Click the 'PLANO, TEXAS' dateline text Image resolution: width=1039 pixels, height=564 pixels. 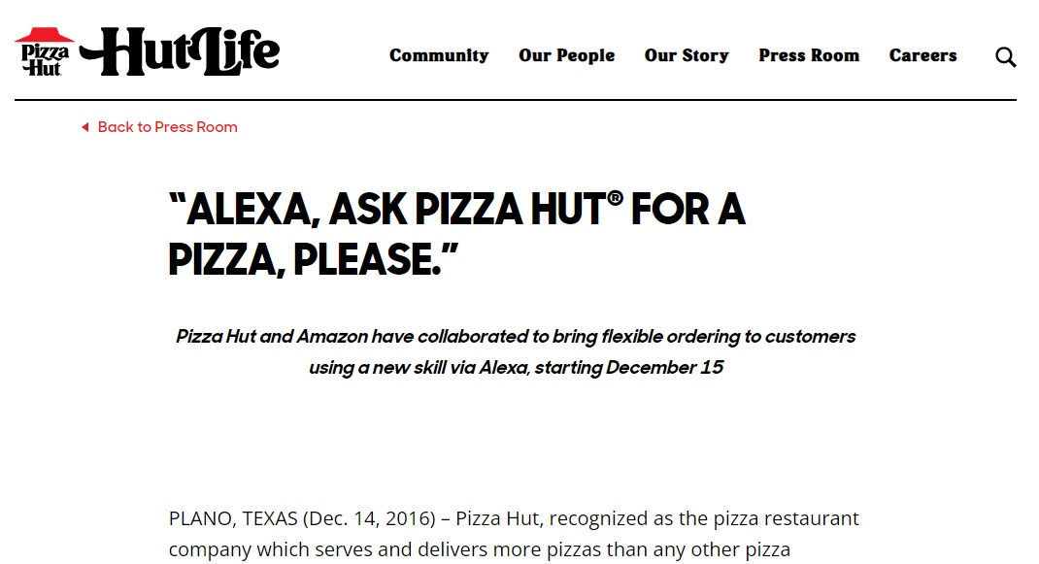click(233, 519)
